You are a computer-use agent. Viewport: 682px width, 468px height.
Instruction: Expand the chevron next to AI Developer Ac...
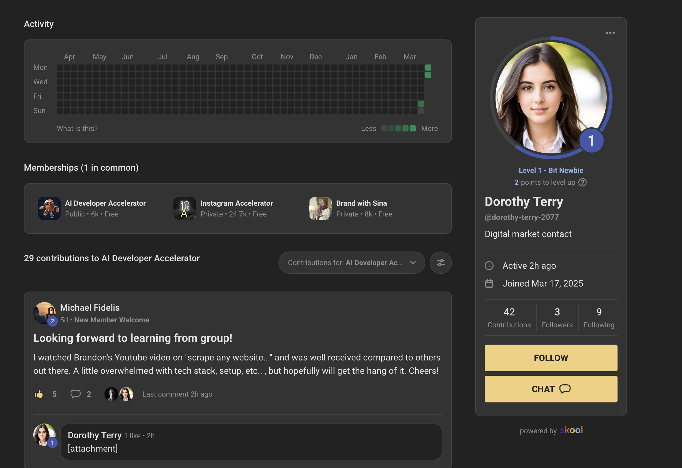[414, 263]
